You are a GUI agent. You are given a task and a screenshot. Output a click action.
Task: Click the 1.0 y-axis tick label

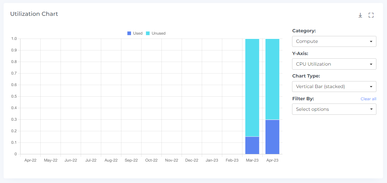pyautogui.click(x=14, y=39)
